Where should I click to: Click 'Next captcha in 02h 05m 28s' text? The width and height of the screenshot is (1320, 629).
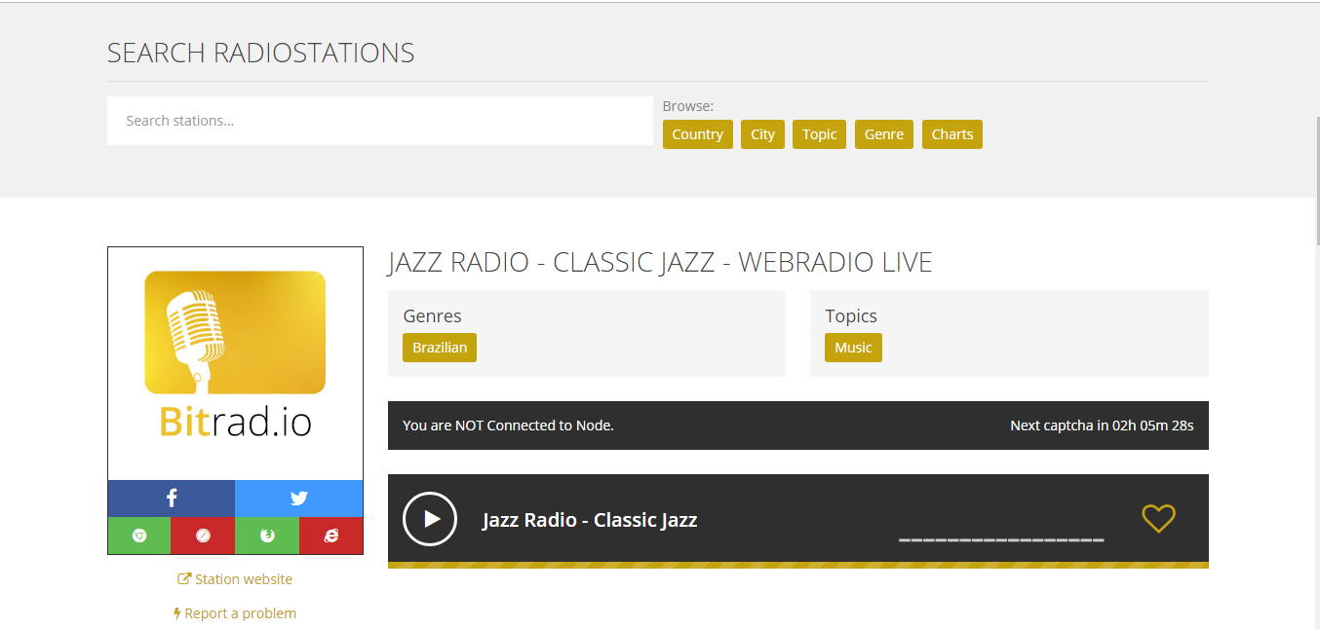1102,425
